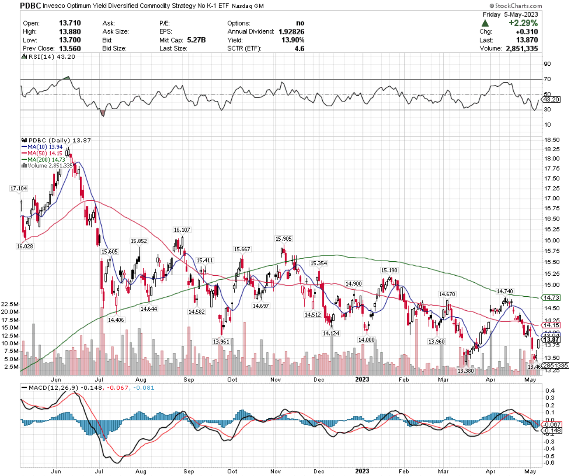
Task: Select the green MA(200) legend line
Action: [x=24, y=160]
